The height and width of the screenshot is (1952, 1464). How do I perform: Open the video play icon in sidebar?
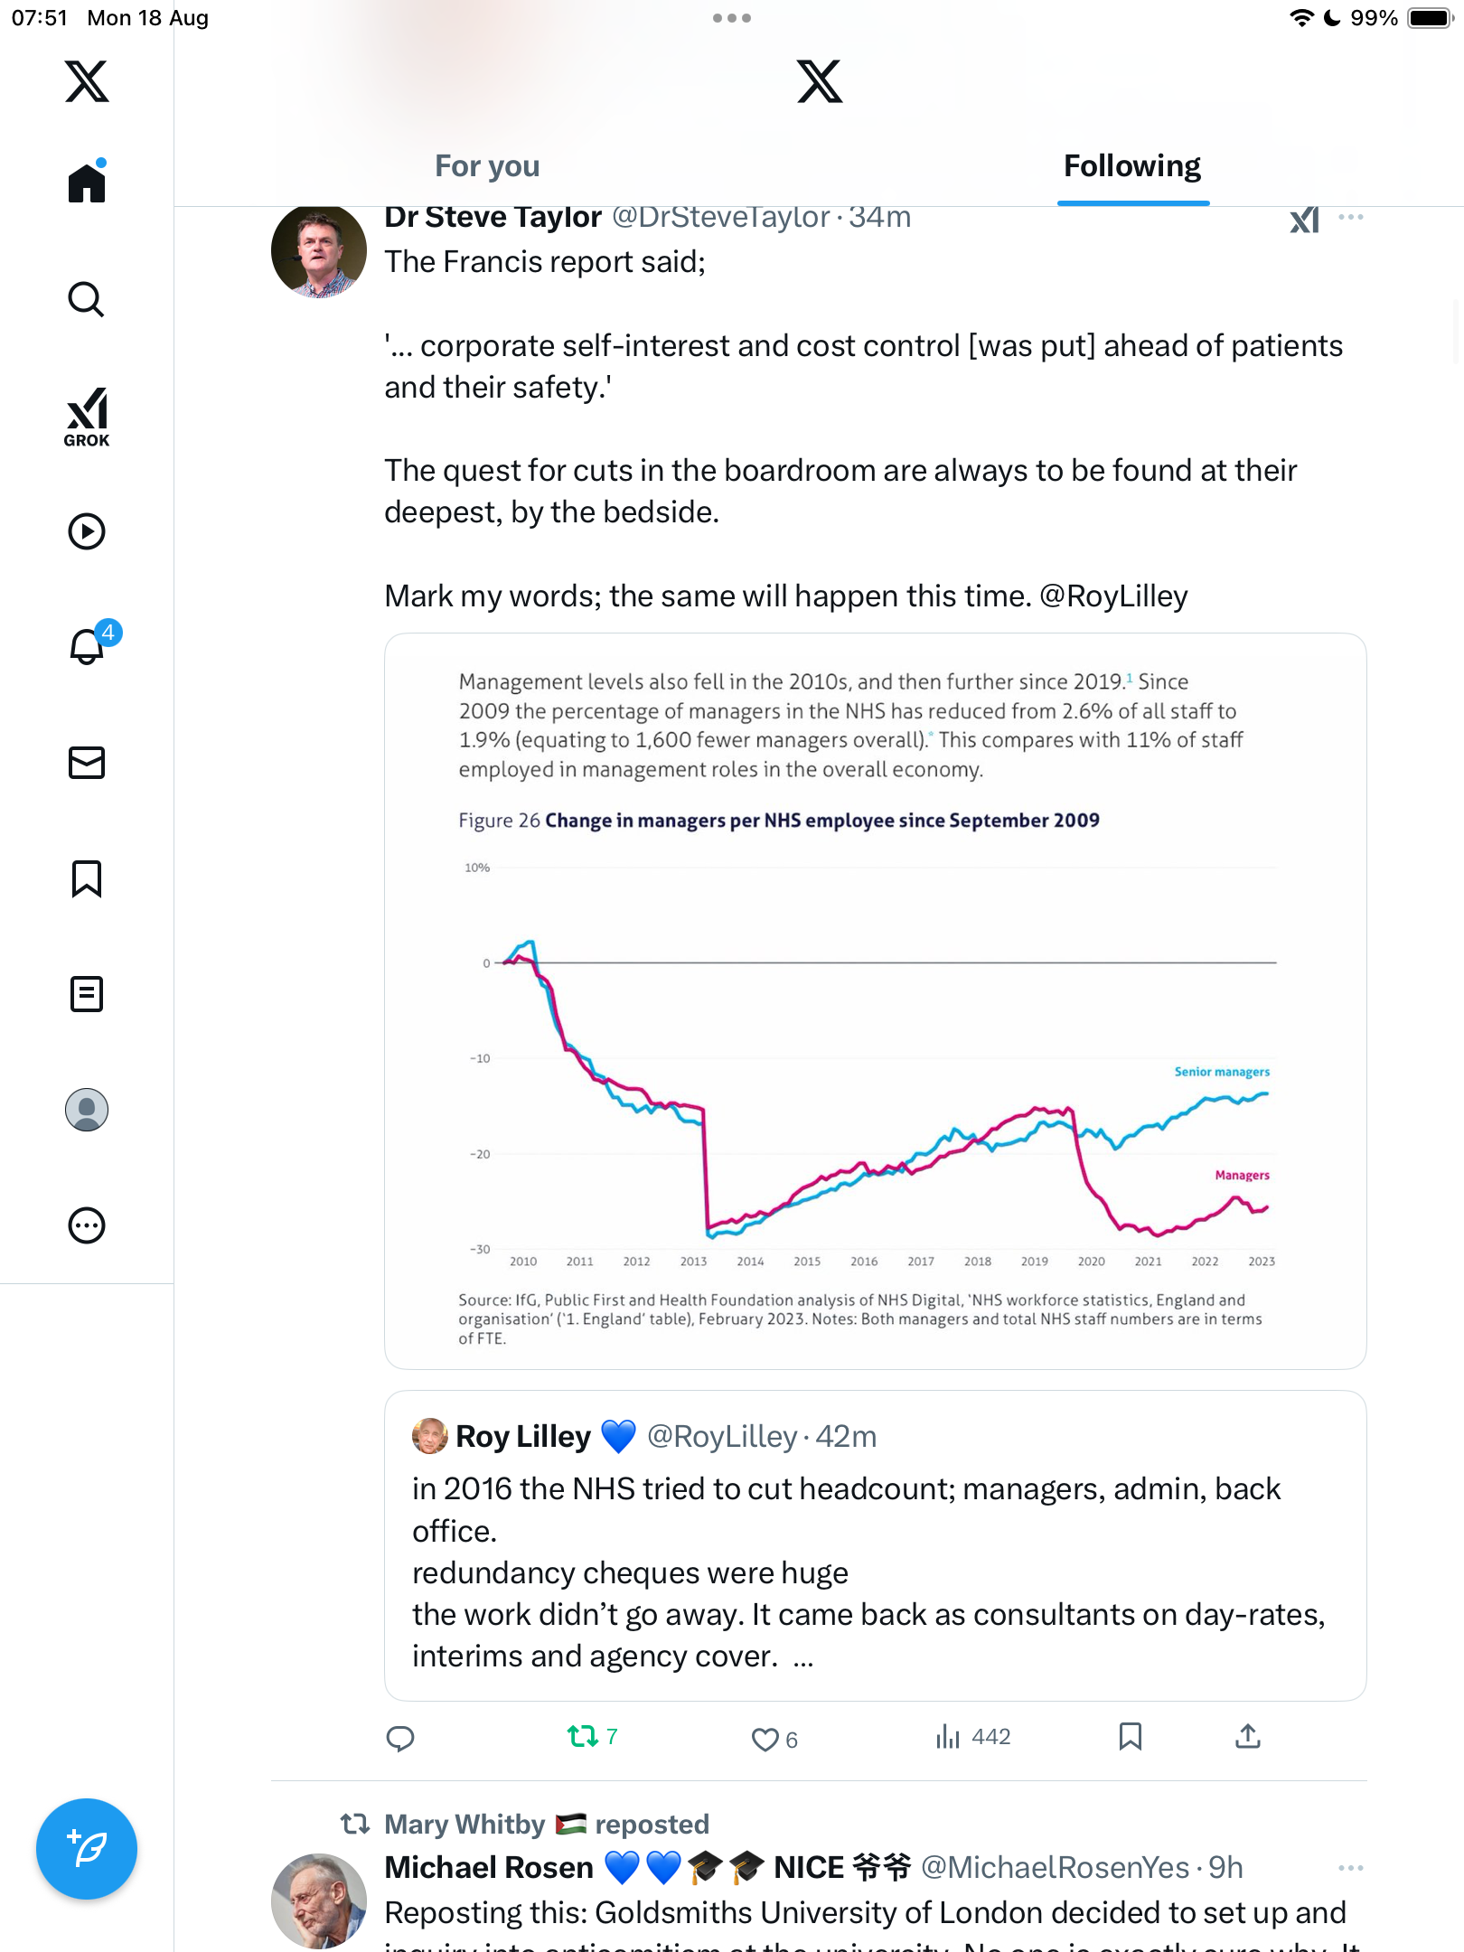pos(87,531)
